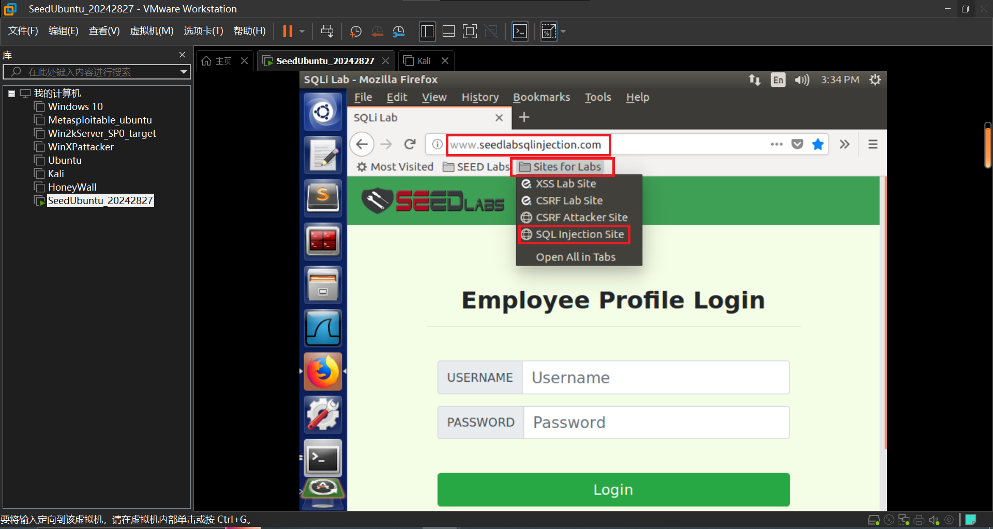Select Kali in the library tree
This screenshot has height=529, width=993.
[56, 174]
